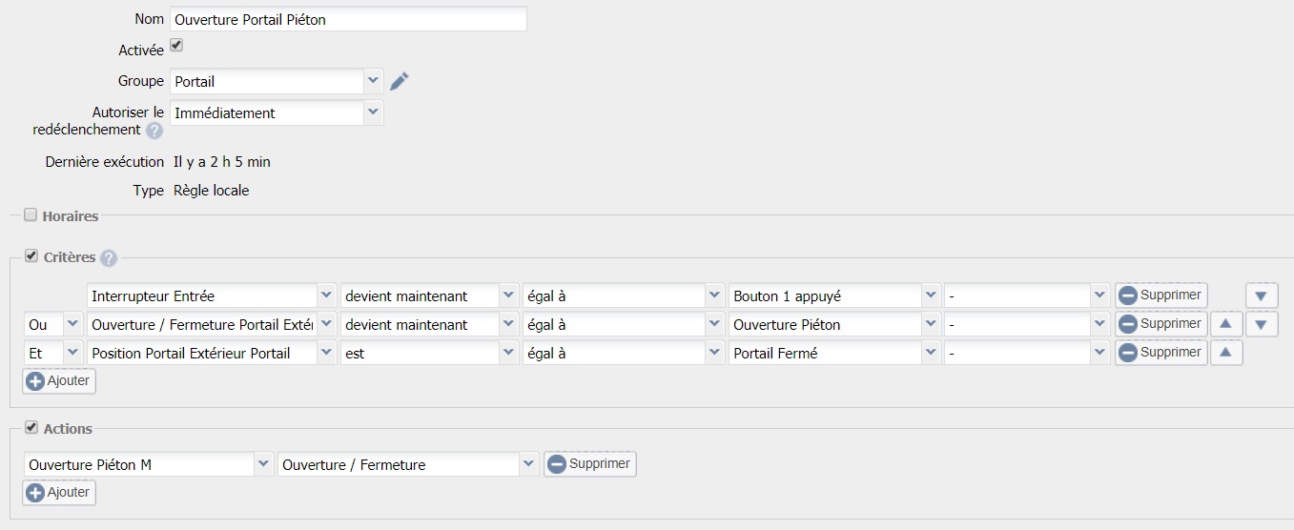Click the Nom text field
1294x530 pixels.
(348, 19)
